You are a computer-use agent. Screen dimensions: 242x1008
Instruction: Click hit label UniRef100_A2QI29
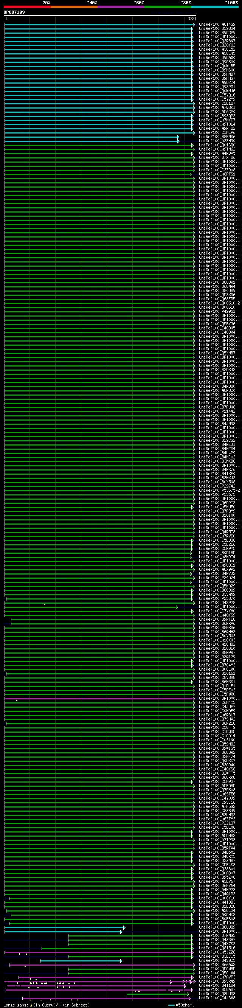[217, 657]
